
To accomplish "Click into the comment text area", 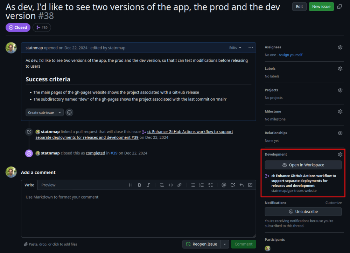I will click(x=138, y=213).
